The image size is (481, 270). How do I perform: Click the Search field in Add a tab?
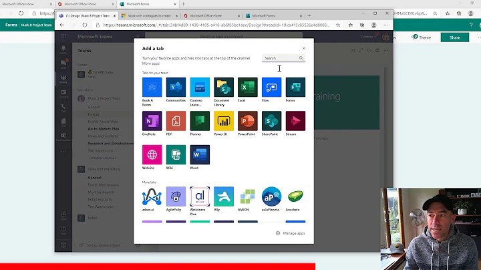pyautogui.click(x=283, y=58)
